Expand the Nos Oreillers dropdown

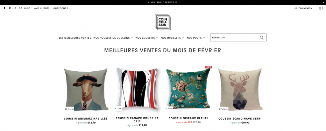[172, 38]
